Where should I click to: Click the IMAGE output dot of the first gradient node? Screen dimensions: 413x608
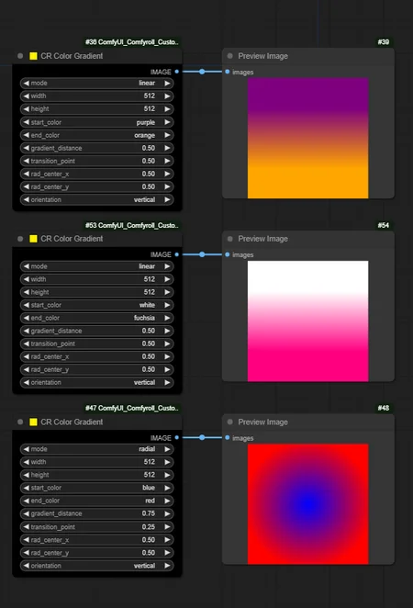[176, 72]
